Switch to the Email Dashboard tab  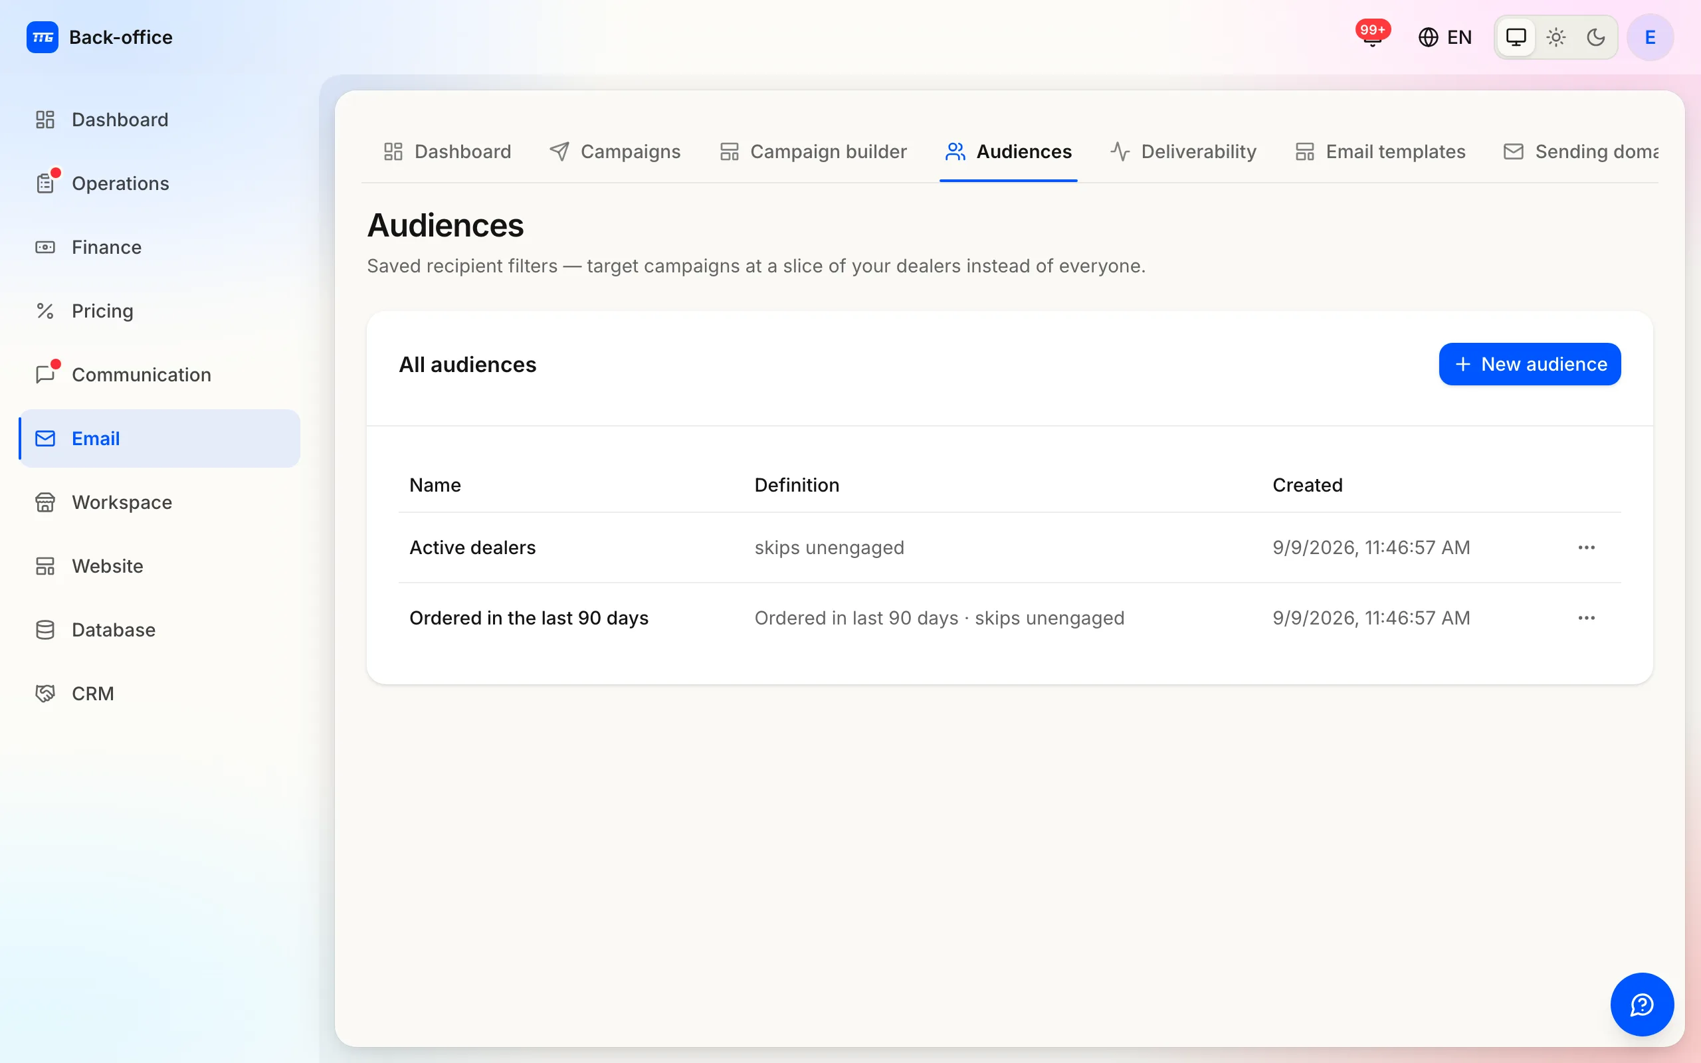448,151
